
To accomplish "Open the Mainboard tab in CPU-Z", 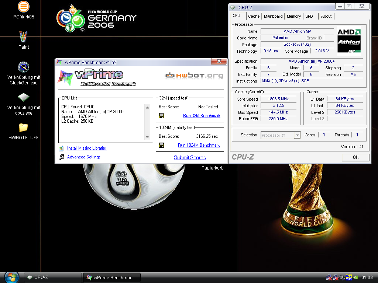I will coord(273,16).
